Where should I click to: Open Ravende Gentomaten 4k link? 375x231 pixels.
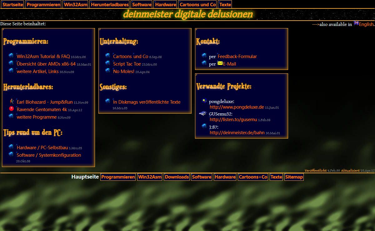coord(42,110)
